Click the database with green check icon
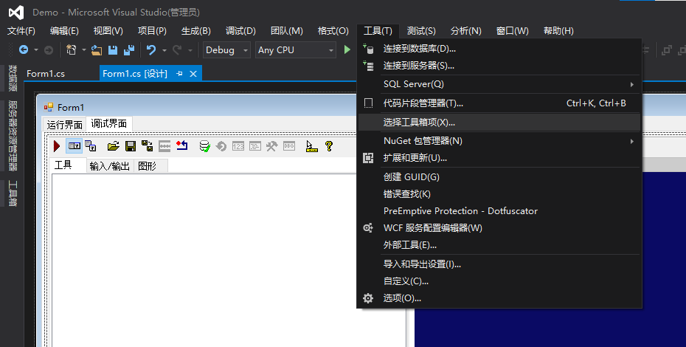 pyautogui.click(x=205, y=146)
